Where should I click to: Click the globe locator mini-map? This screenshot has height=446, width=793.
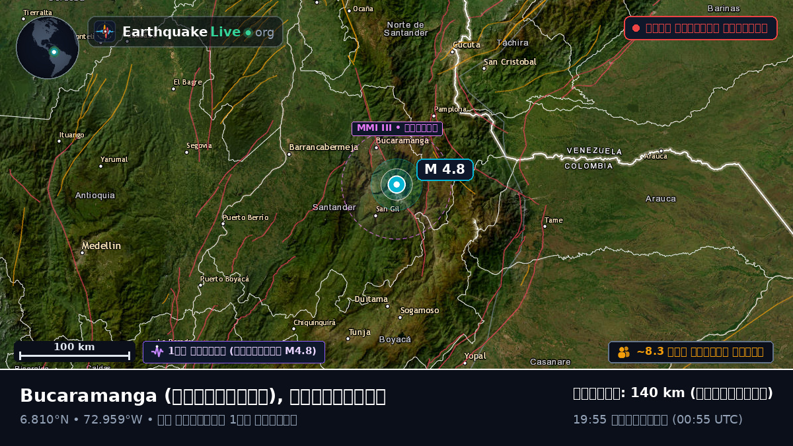(48, 48)
